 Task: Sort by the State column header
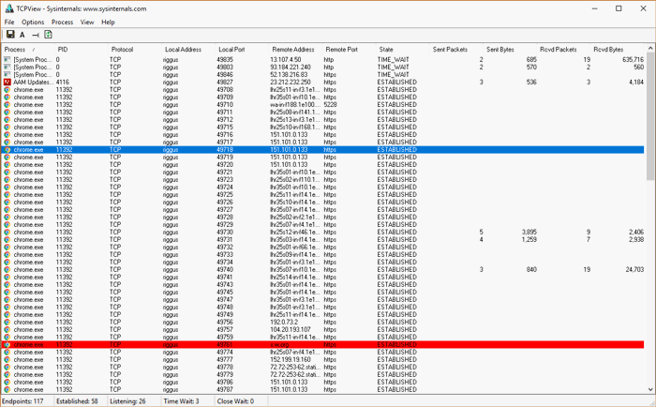coord(403,50)
